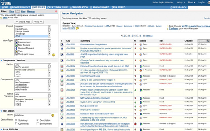Toggle the Description query field checkbox
The image size is (210, 131).
coord(38,120)
